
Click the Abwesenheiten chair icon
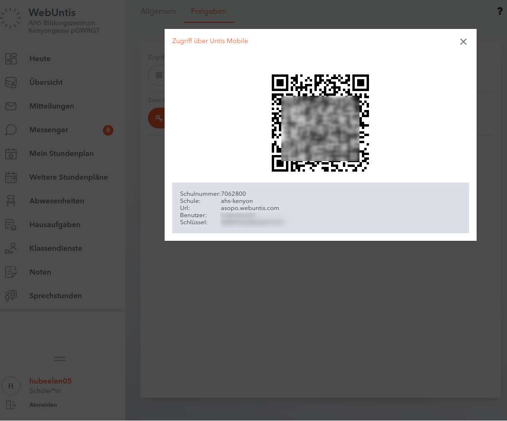[x=11, y=201]
